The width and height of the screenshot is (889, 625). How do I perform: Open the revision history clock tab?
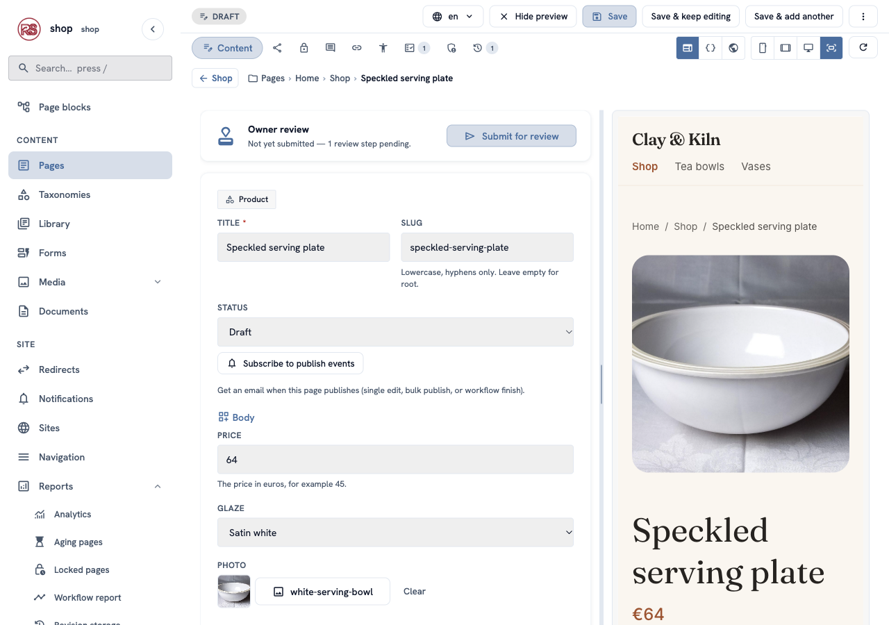click(x=485, y=48)
